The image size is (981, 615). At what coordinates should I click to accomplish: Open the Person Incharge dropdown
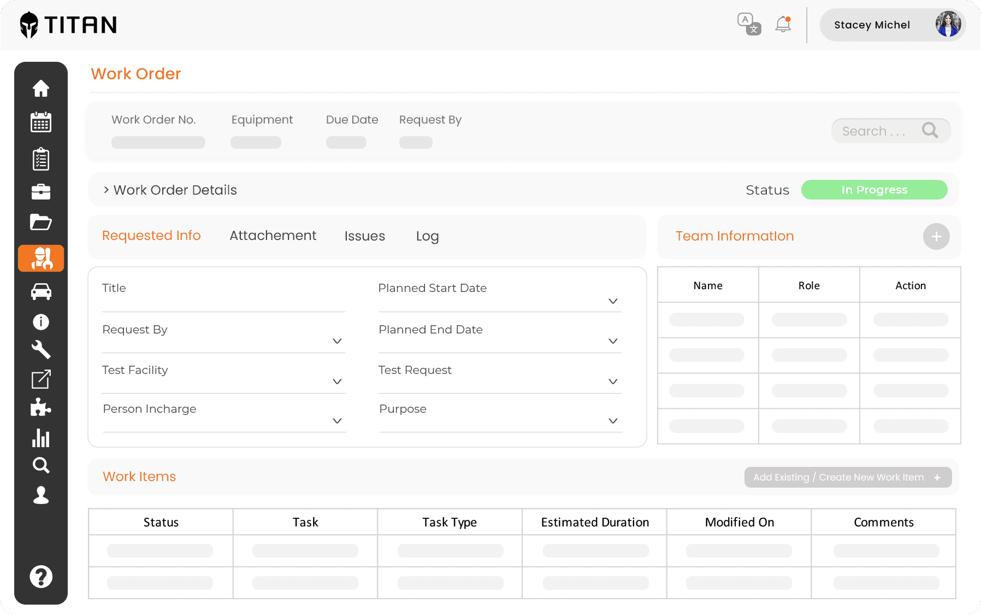[337, 421]
